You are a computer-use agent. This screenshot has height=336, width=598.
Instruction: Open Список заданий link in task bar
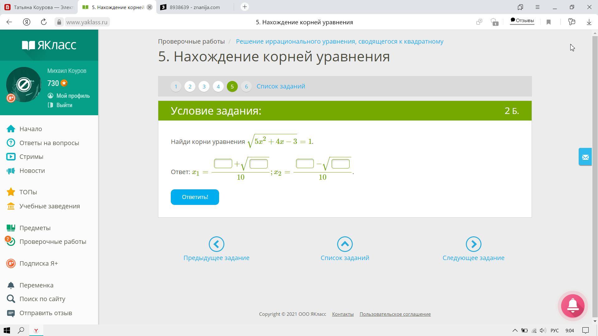[281, 86]
